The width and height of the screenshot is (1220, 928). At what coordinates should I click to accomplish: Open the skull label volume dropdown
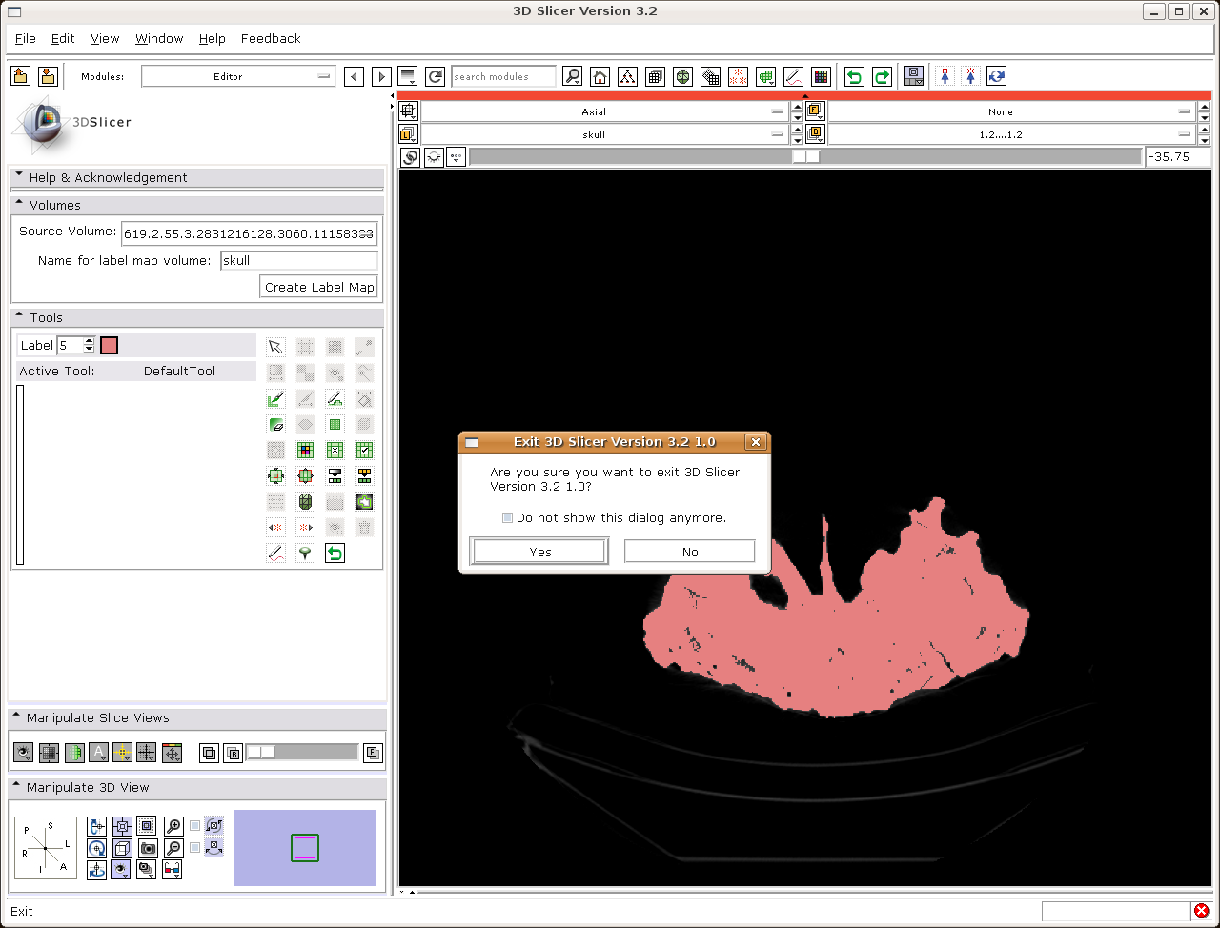tap(606, 134)
